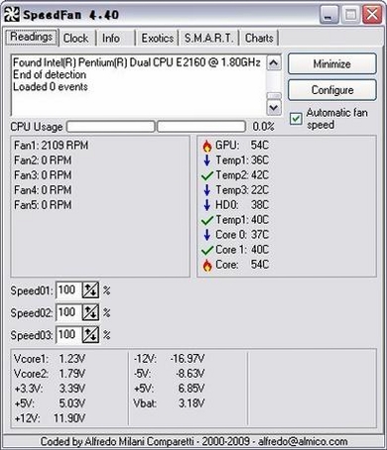Toggle the Automatic fan speed checkbox
The height and width of the screenshot is (450, 387).
[x=296, y=119]
